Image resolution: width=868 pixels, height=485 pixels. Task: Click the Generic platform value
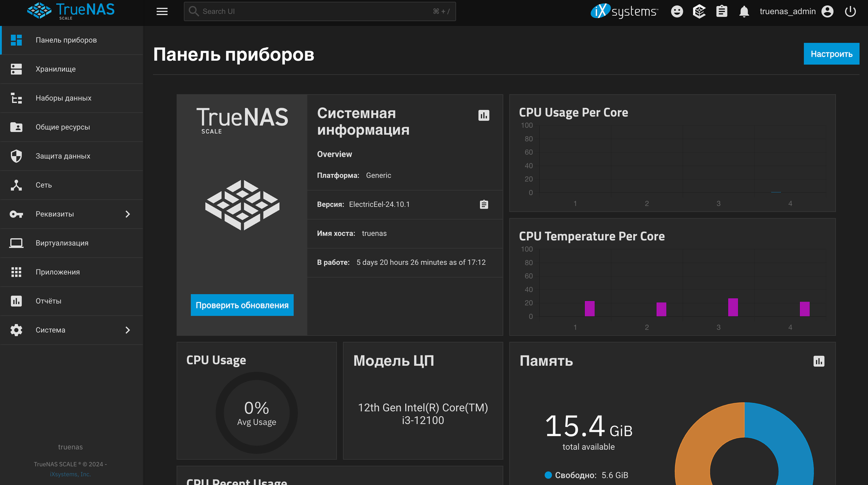[x=378, y=176]
